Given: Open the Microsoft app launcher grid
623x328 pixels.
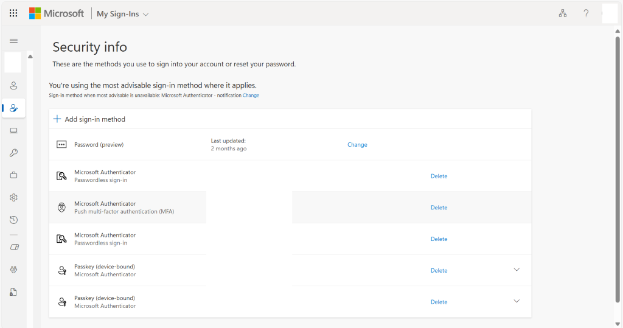Looking at the screenshot, I should pyautogui.click(x=13, y=13).
